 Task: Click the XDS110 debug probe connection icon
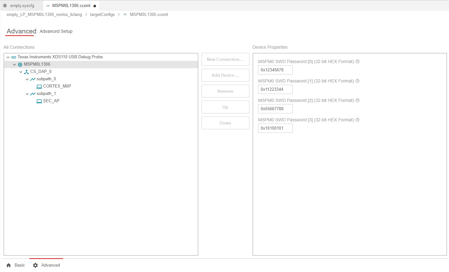tap(14, 57)
